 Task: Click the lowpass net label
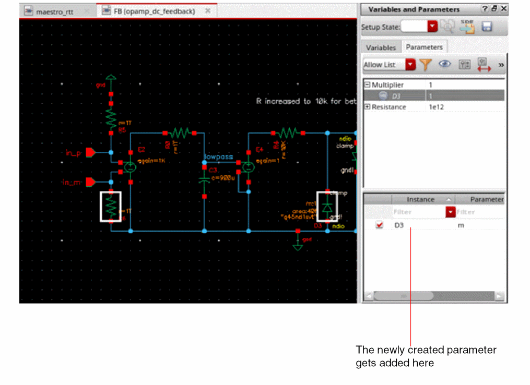(x=219, y=157)
